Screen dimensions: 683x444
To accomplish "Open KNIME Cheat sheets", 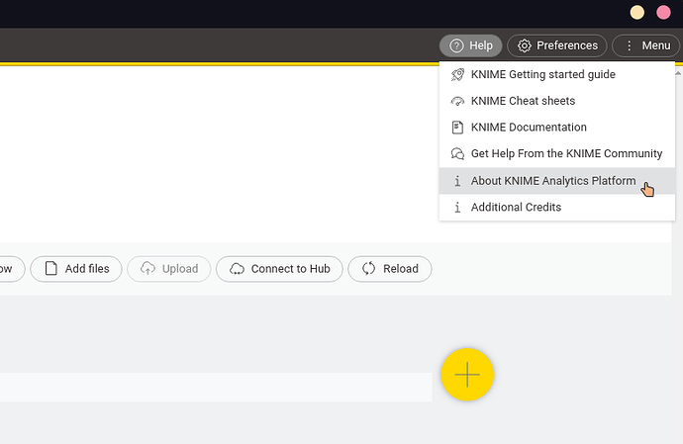I will [x=557, y=101].
